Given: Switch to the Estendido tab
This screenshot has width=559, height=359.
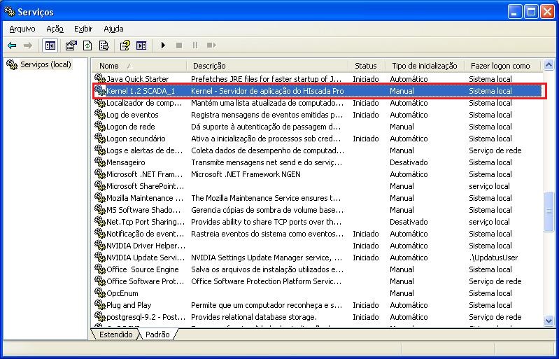Looking at the screenshot, I should 116,335.
